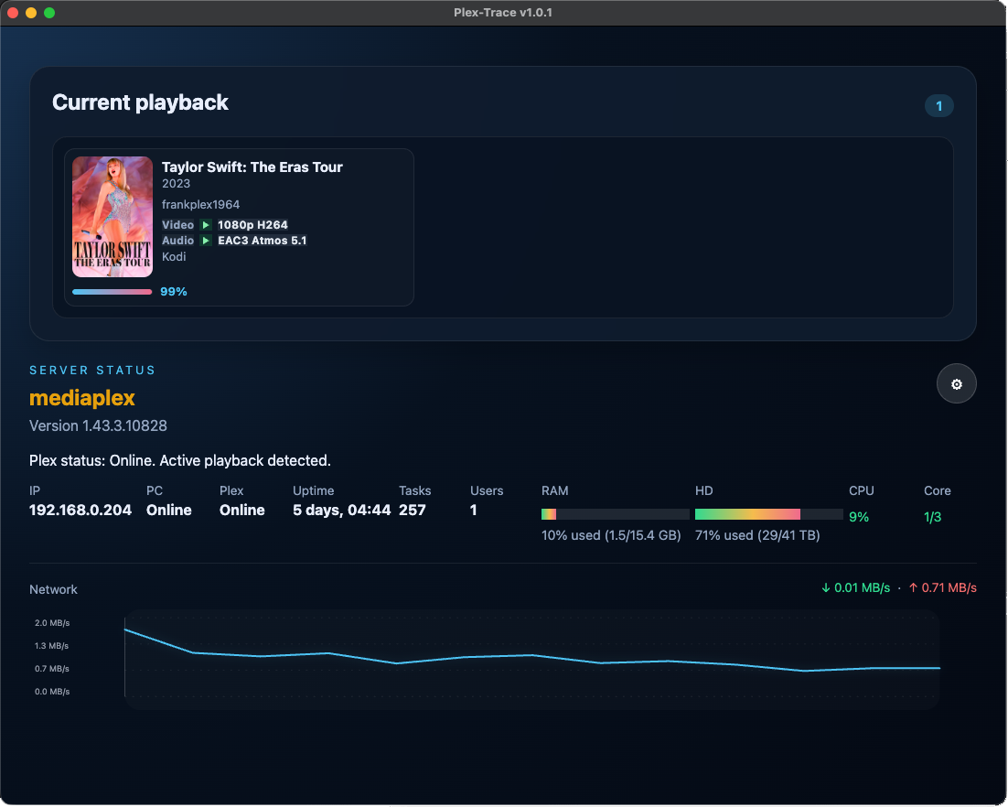Click the SERVER STATUS label
This screenshot has width=1008, height=807.
click(92, 371)
